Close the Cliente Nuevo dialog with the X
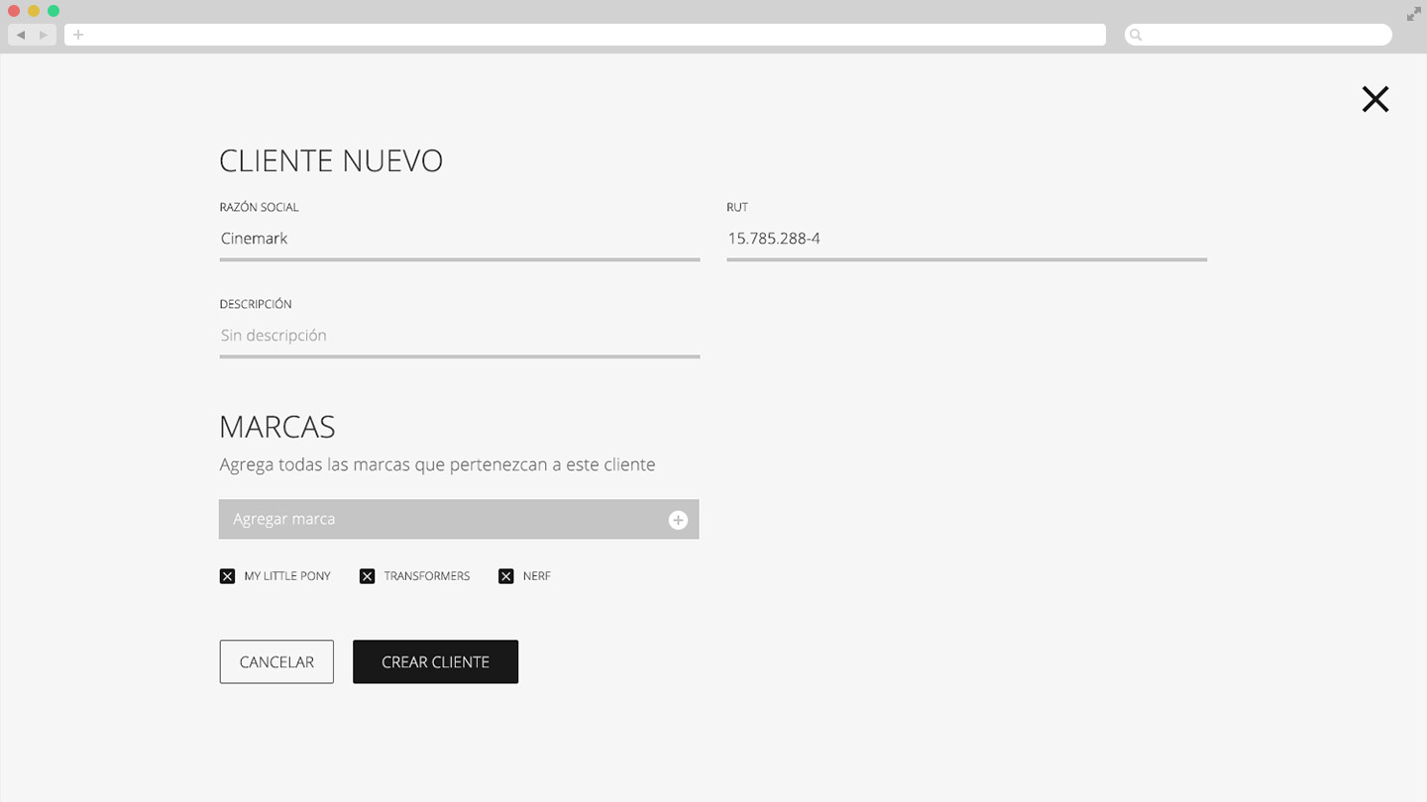 coord(1374,99)
